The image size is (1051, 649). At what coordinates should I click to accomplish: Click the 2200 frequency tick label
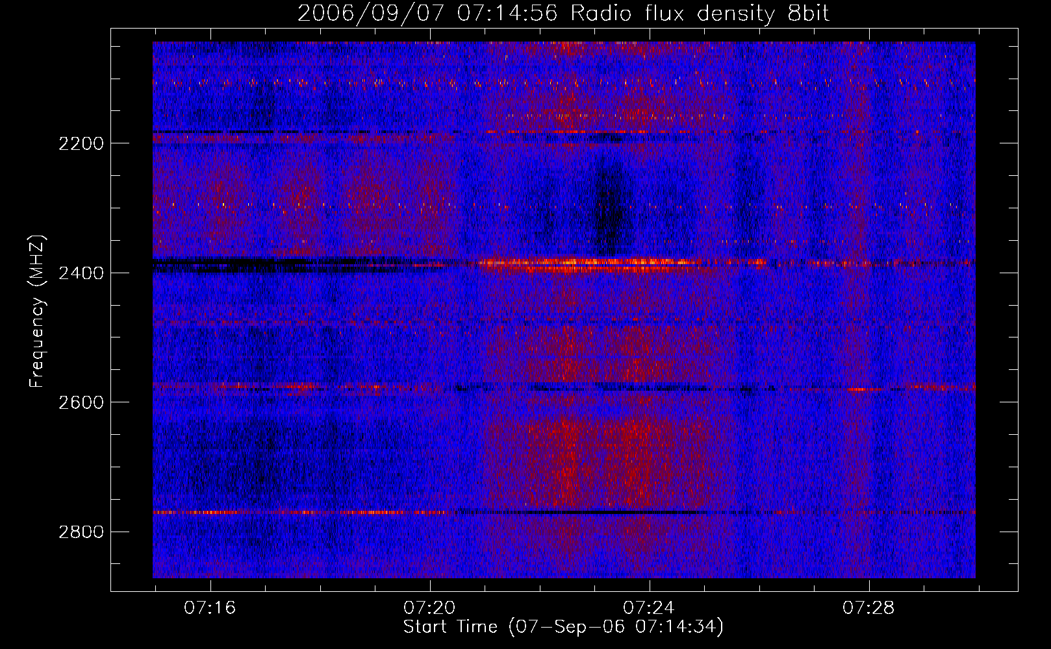coord(81,143)
